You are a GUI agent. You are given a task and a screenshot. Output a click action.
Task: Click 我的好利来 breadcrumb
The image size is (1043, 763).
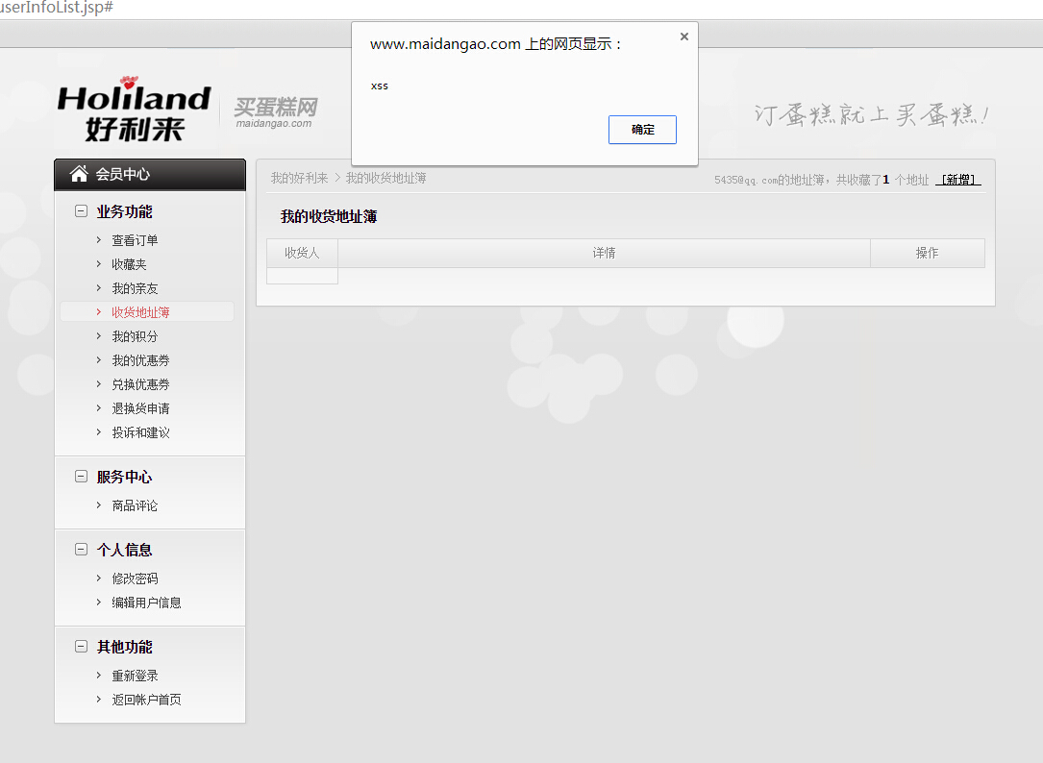click(x=299, y=179)
